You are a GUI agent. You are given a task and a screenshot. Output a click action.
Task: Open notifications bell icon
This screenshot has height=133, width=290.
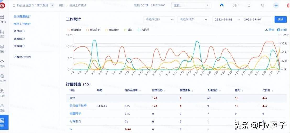pyautogui.click(x=249, y=5)
